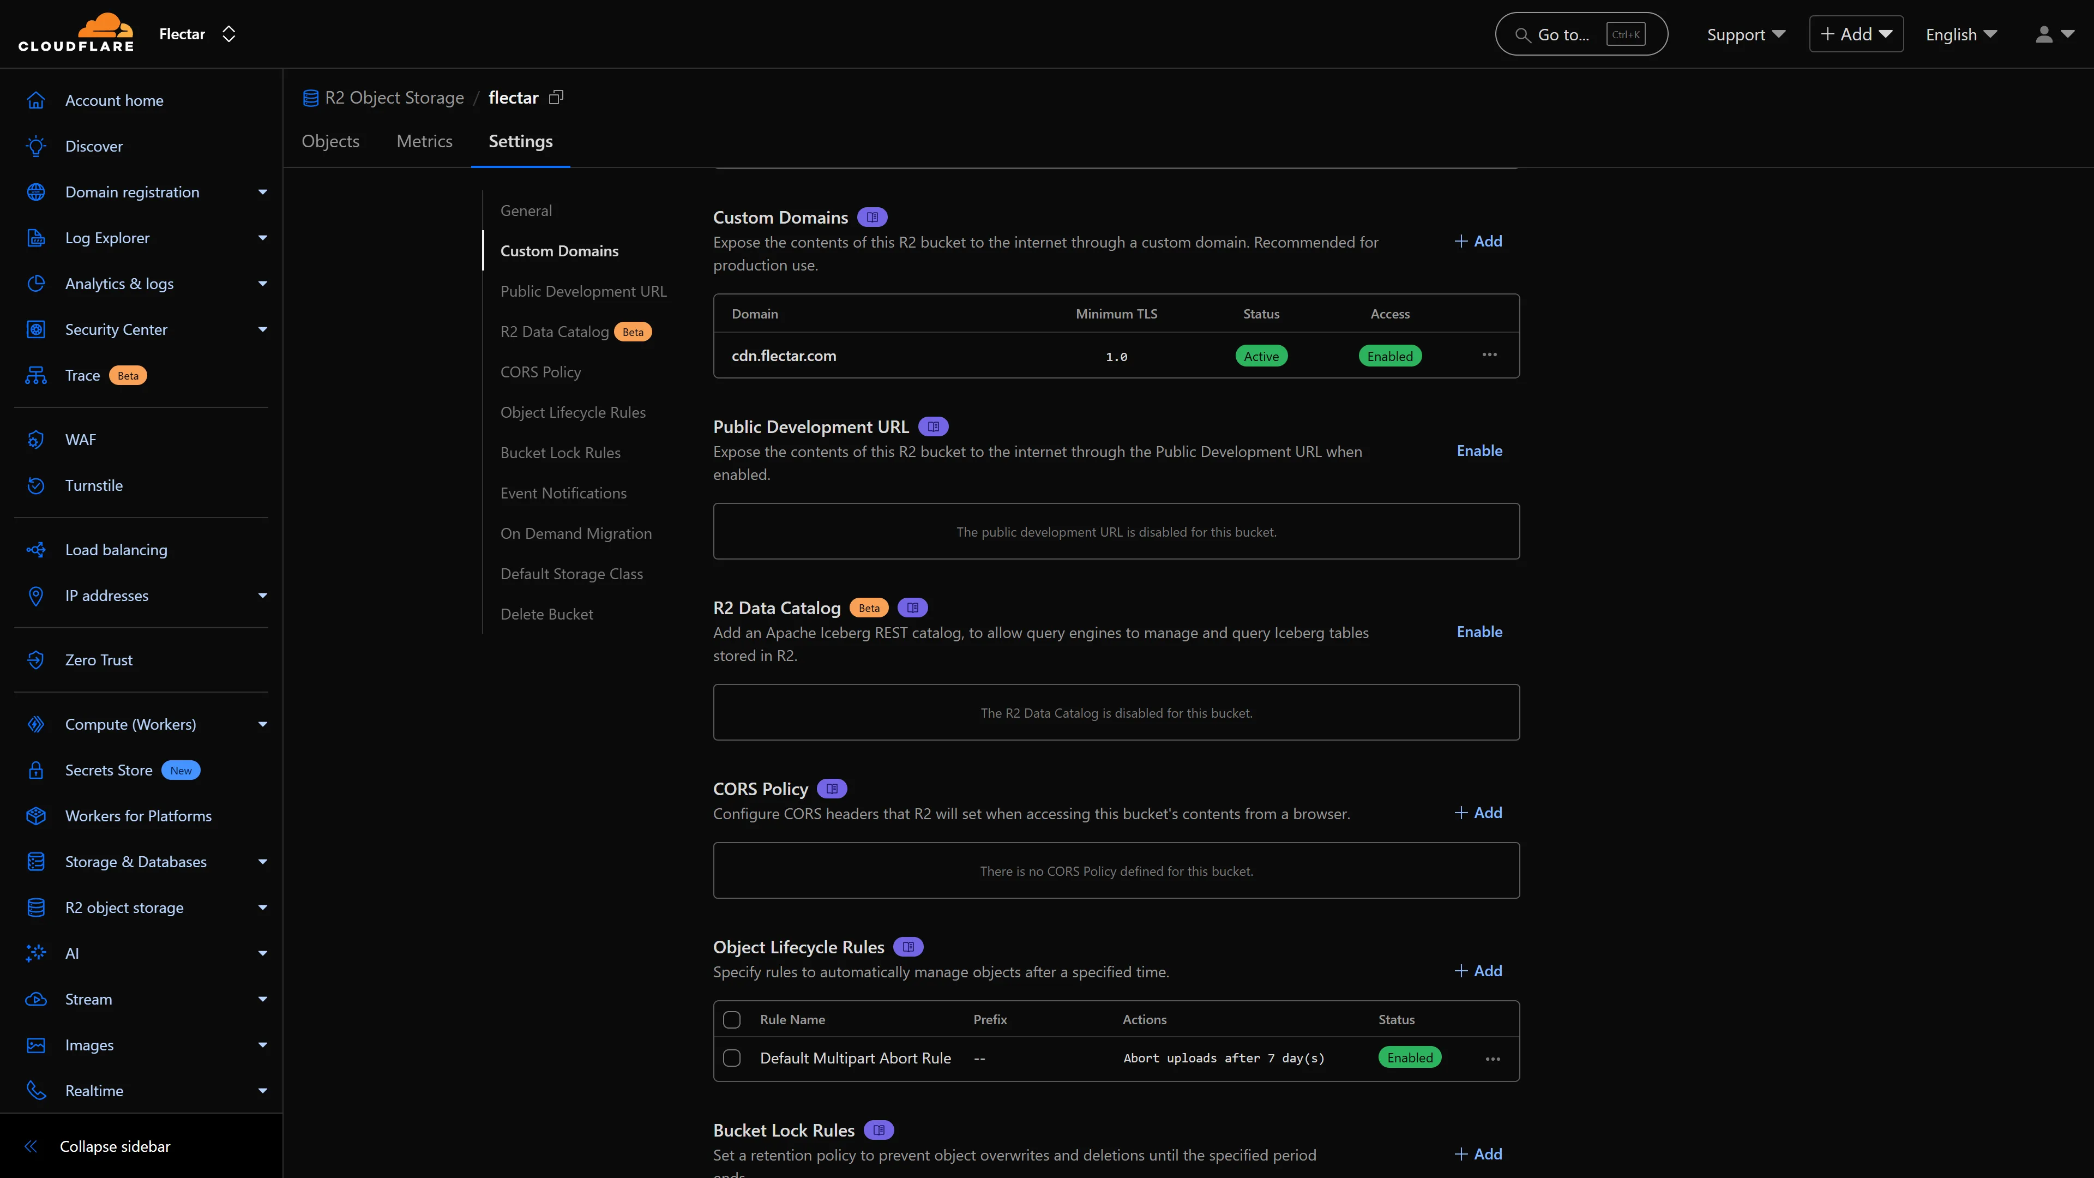This screenshot has height=1178, width=2094.
Task: Click the Cloudflare logo
Action: [x=76, y=33]
